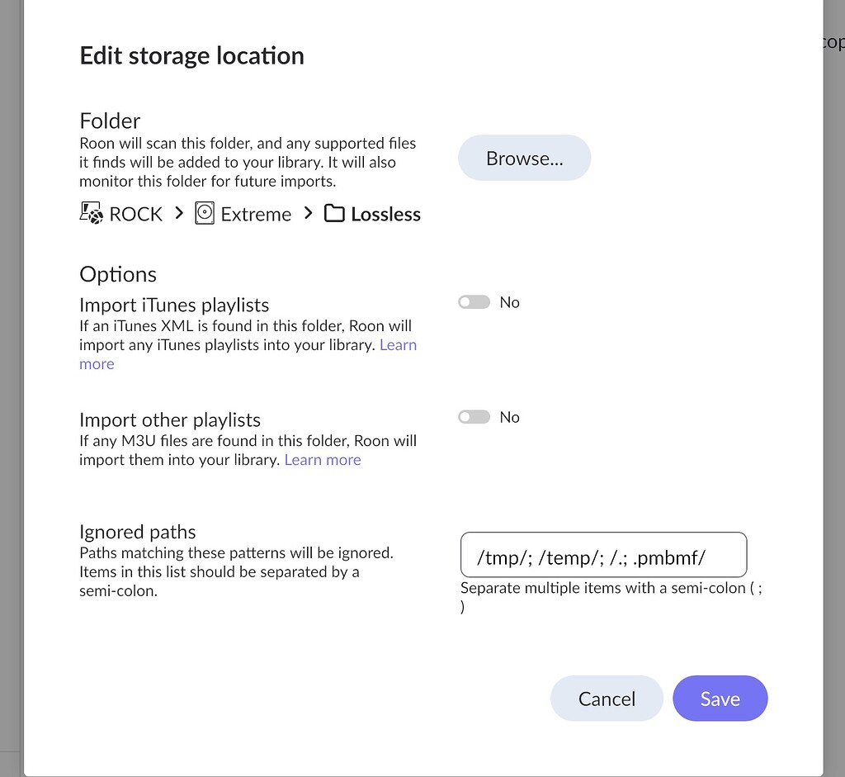Open 'Learn more' about M3U playlist import
845x777 pixels.
[x=322, y=459]
